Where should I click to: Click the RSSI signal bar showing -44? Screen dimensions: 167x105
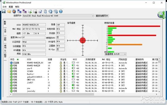tap(73, 77)
